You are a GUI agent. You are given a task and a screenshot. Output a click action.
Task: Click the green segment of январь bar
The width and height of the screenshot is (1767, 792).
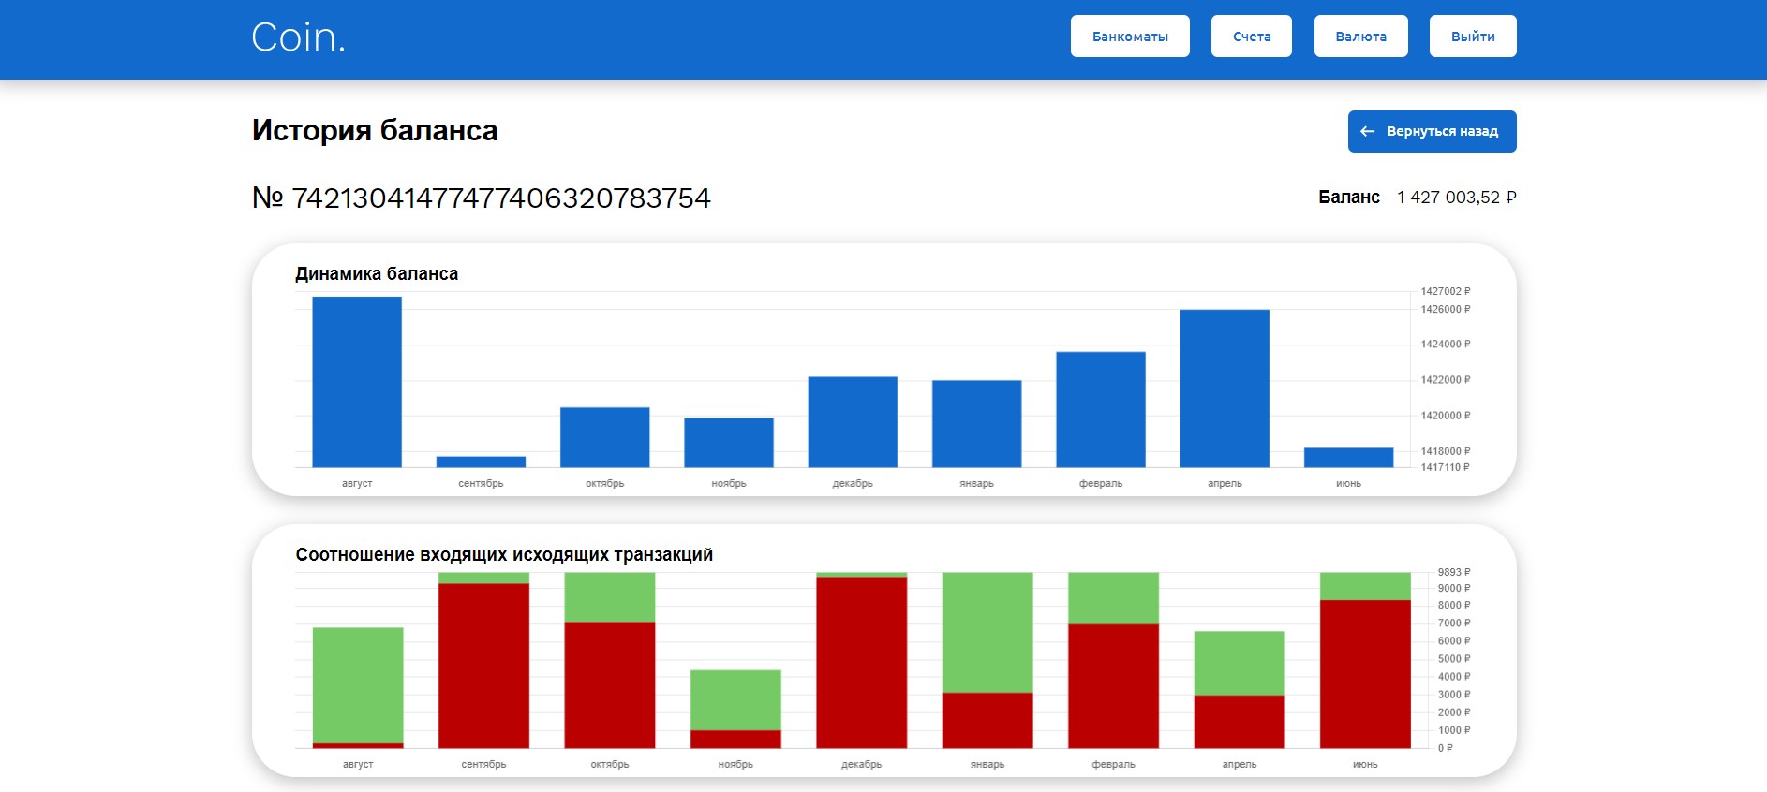[987, 632]
